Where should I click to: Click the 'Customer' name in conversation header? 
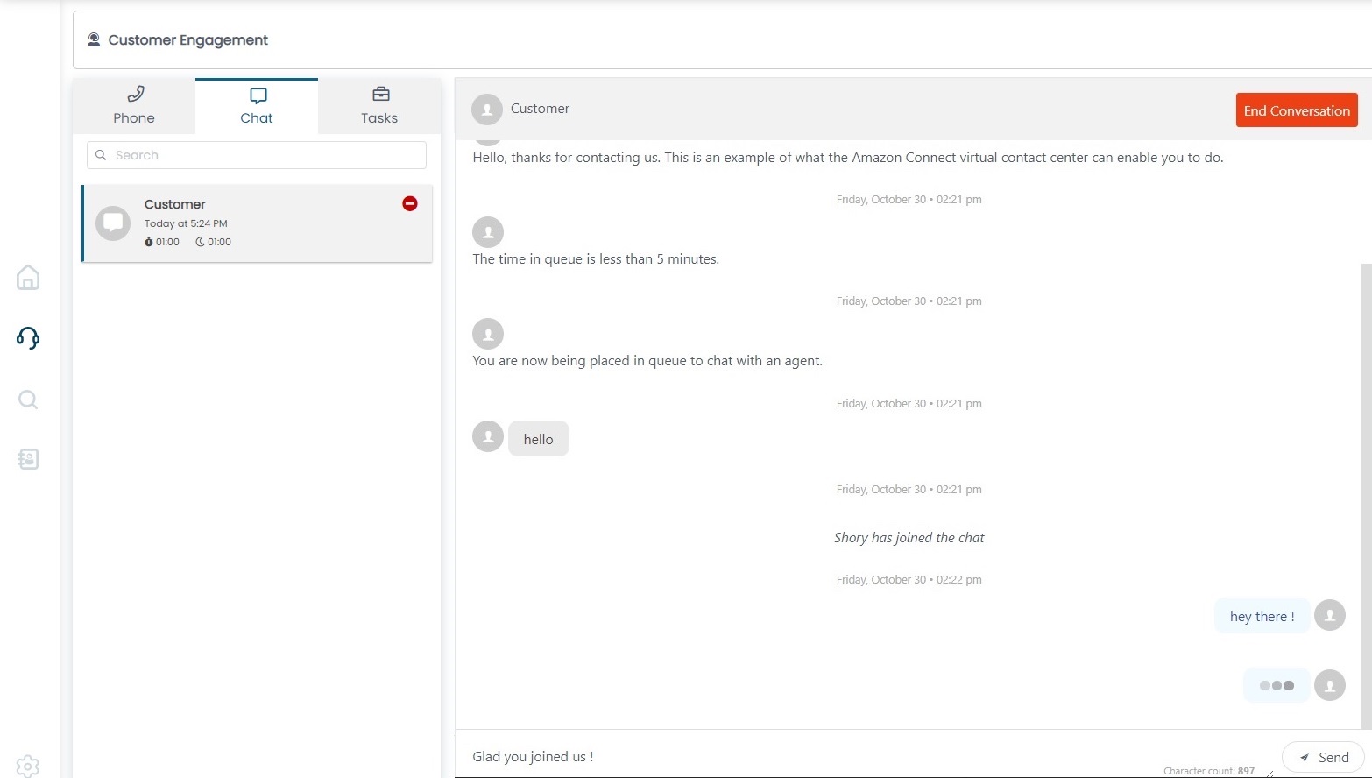pos(540,109)
